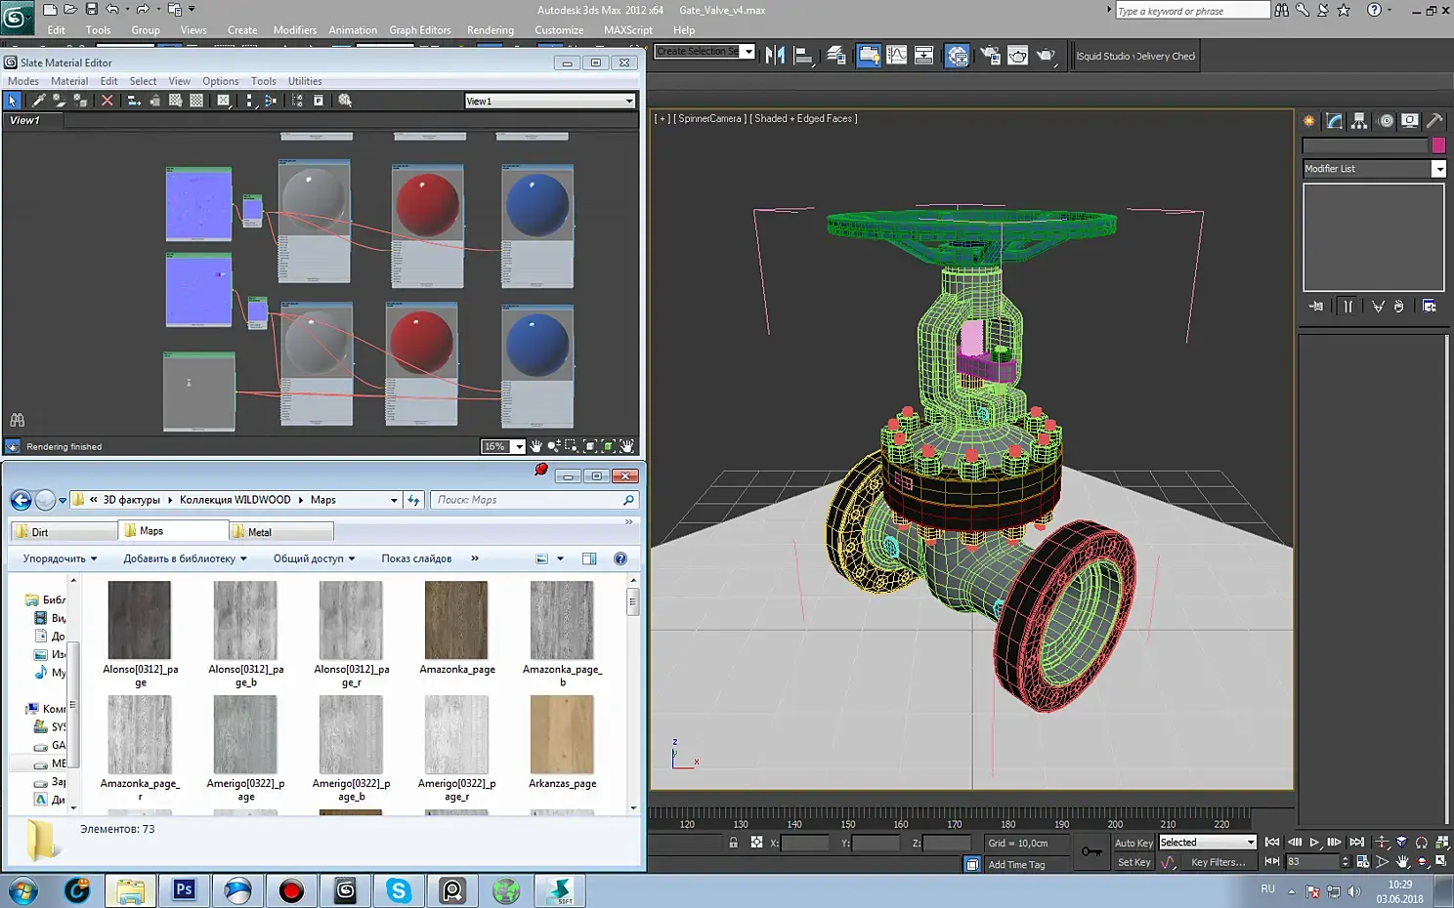Open the Curve Editor from toolbar
1454x908 pixels.
coord(896,56)
